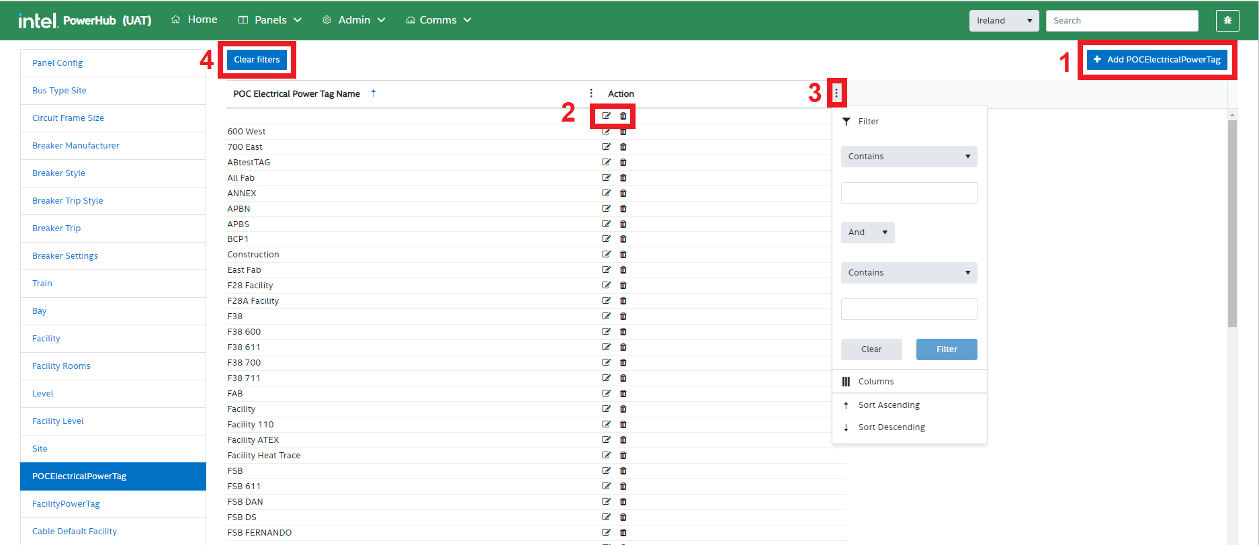The image size is (1259, 545).
Task: Open the Panels menu
Action: tap(270, 20)
